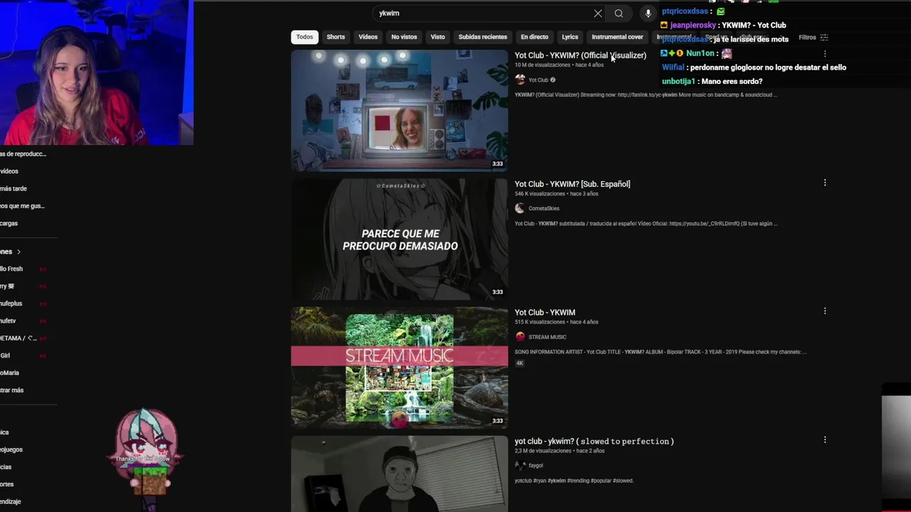Click chat message 'Mano eres sordo?'
This screenshot has width=911, height=512.
click(732, 81)
